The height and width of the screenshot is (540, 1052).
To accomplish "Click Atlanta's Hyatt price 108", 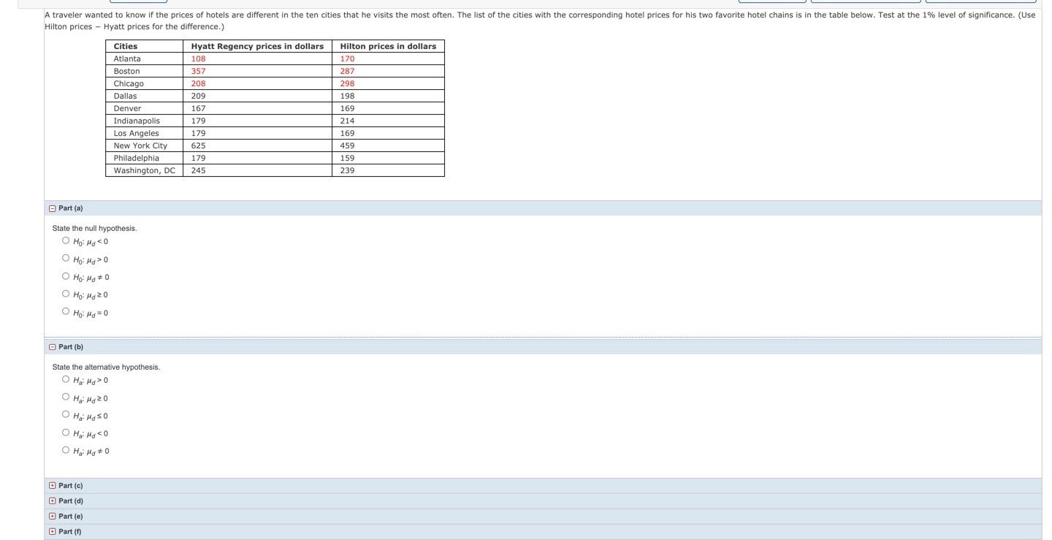I will click(258, 58).
